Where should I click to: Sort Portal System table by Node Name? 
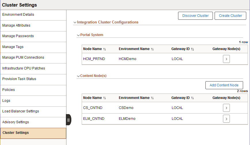pos(104,49)
